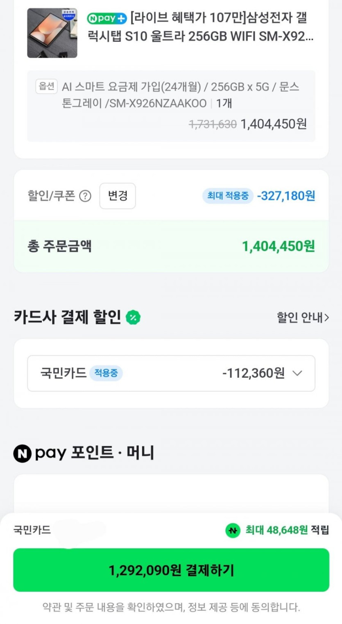
Task: Select the pay 포인트·머니 section heading
Action: tap(95, 453)
